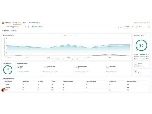The width and height of the screenshot is (152, 114).
Task: Click the Replies card icon
Action: [x=136, y=72]
